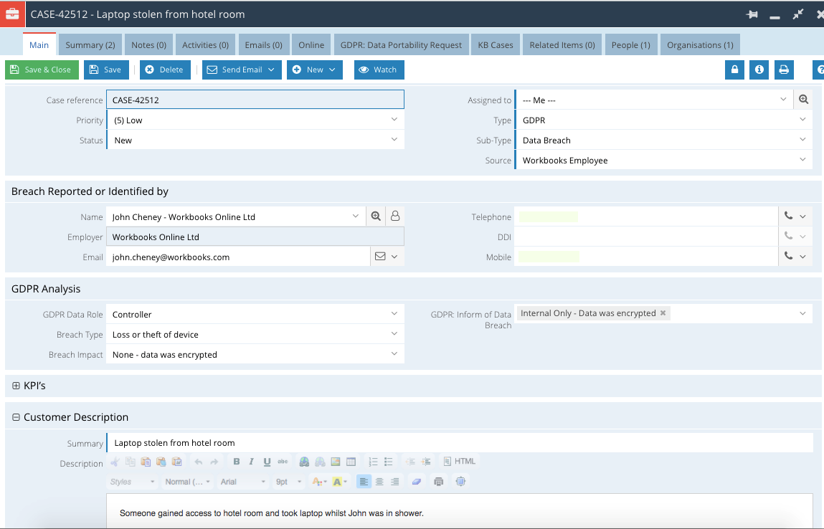Open the font family Arial dropdown

[x=242, y=482]
